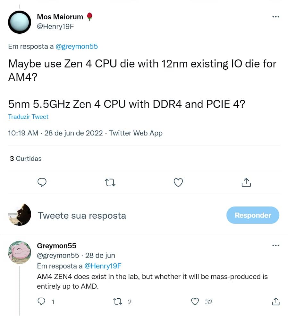The height and width of the screenshot is (316, 288).
Task: Open the @greymon55 mention link
Action: point(76,46)
